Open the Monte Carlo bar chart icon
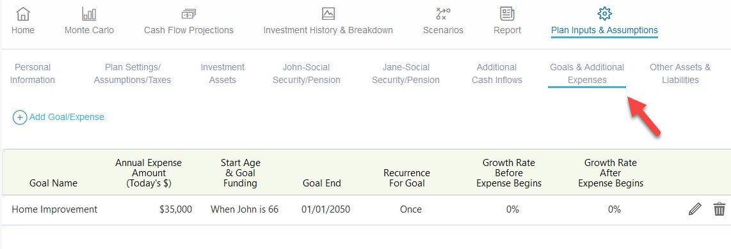This screenshot has width=731, height=249. 89,13
